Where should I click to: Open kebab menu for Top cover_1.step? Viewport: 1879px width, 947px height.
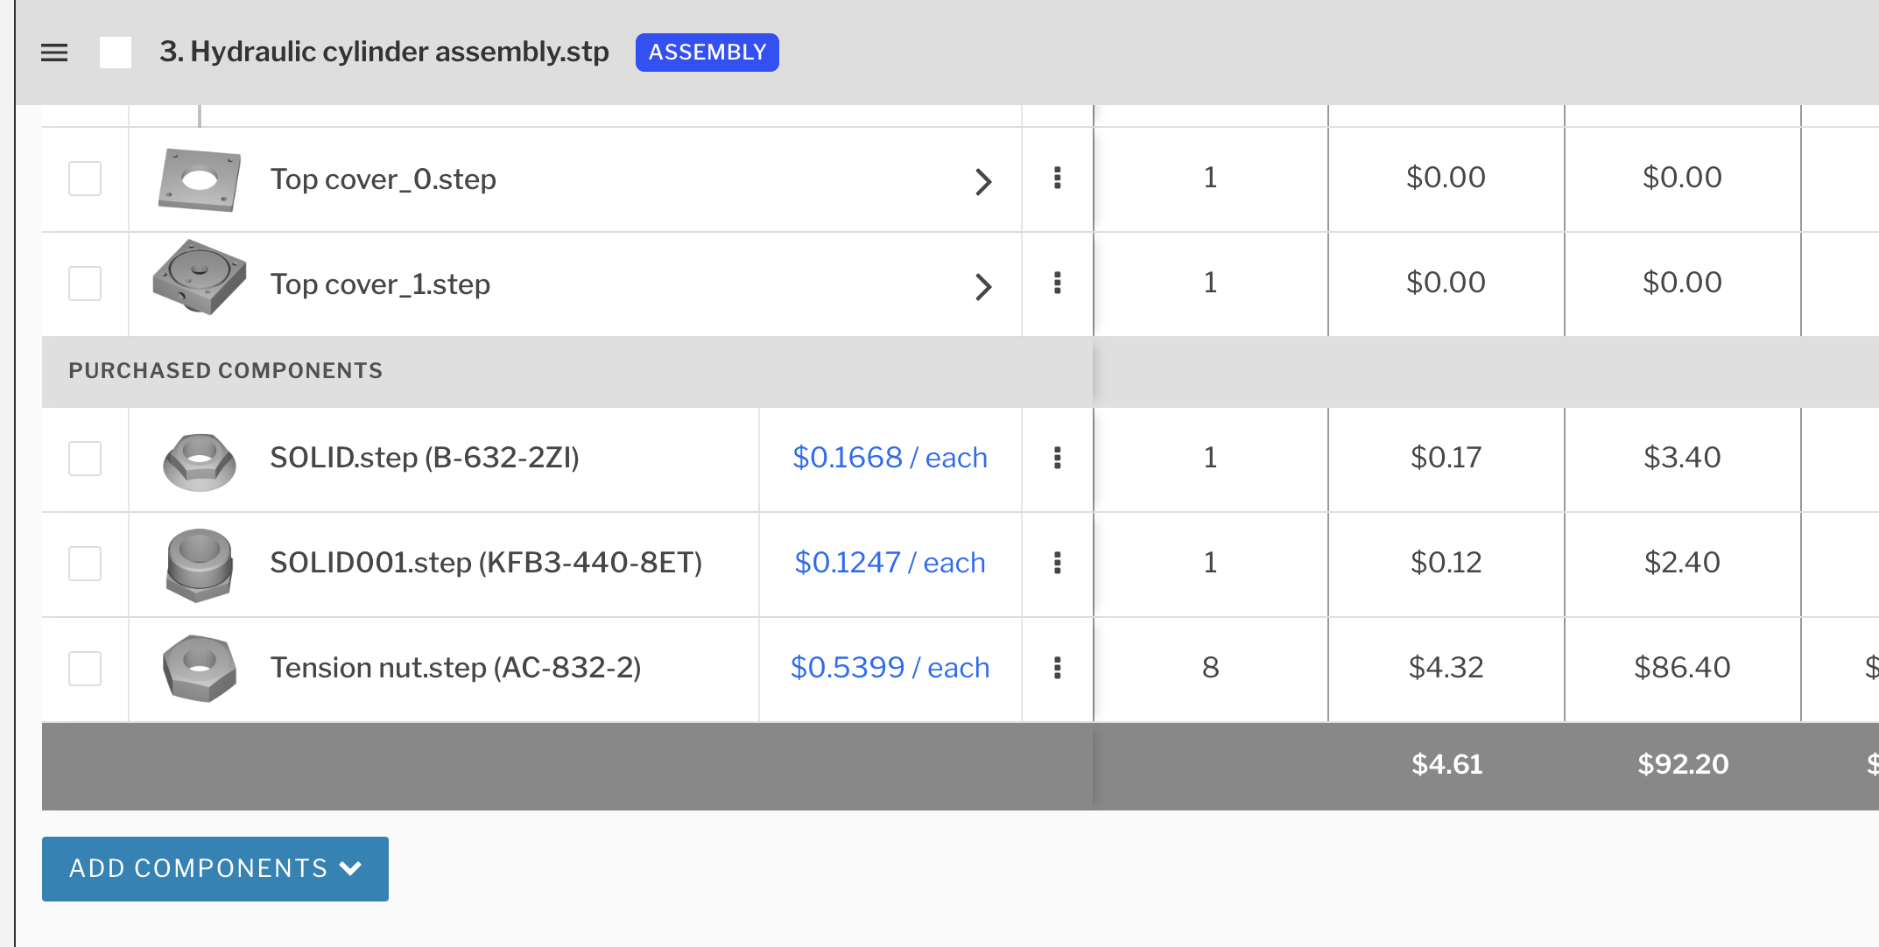point(1057,284)
